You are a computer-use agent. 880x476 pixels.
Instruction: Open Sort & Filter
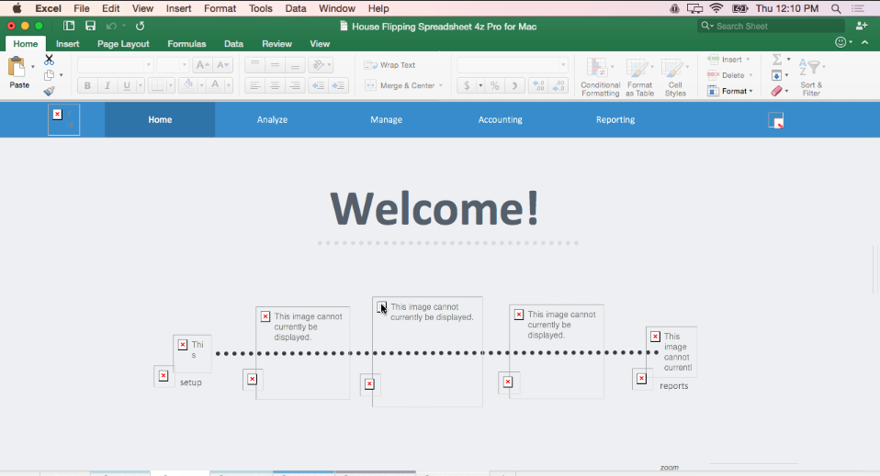pyautogui.click(x=811, y=76)
